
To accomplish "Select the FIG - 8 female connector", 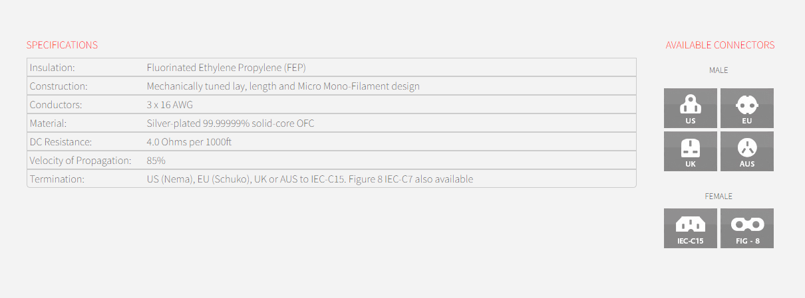I will [x=747, y=228].
